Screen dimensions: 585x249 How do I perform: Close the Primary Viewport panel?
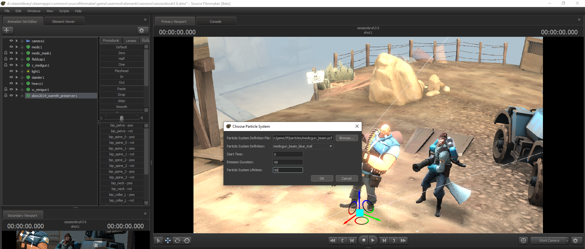[579, 20]
